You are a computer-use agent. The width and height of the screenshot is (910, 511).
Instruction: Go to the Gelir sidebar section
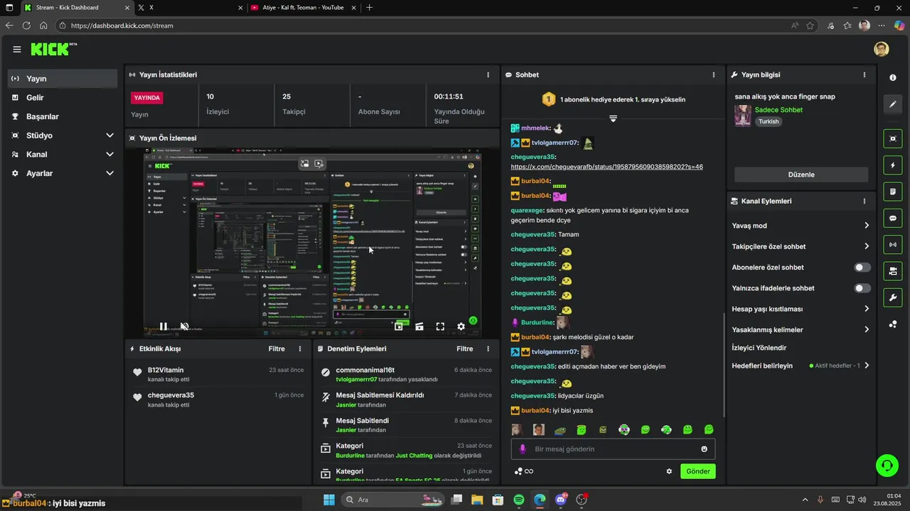63,97
